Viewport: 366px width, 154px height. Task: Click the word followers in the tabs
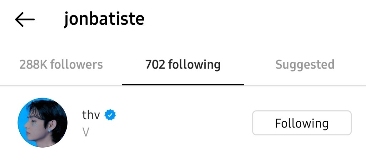point(76,65)
